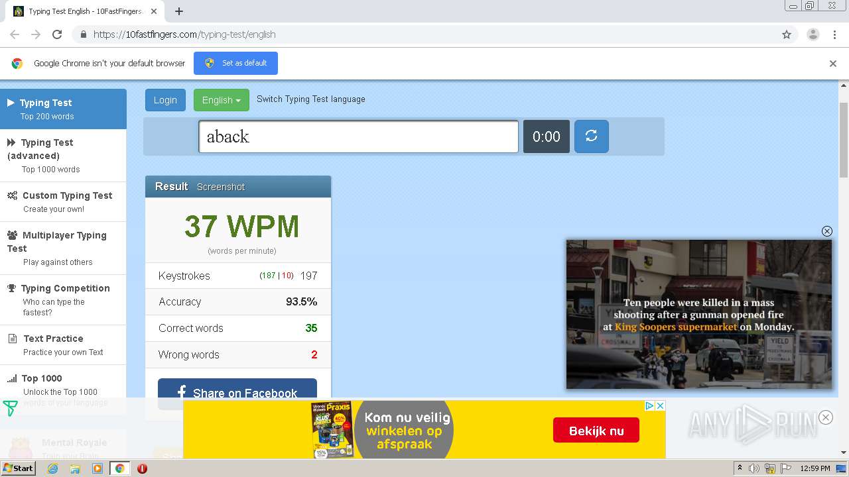
Task: Click Set as default button
Action: [x=235, y=63]
